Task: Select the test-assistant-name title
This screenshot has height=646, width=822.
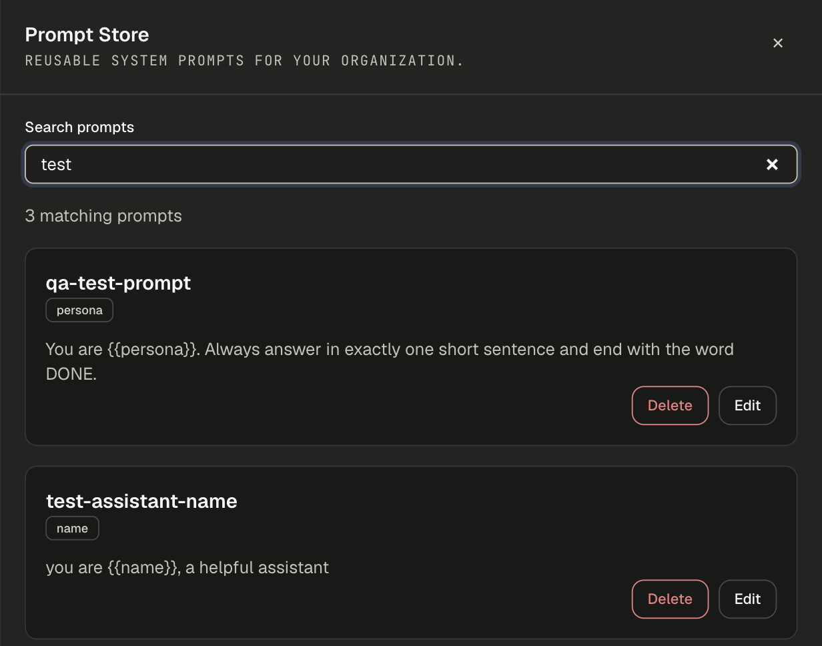Action: pos(141,501)
